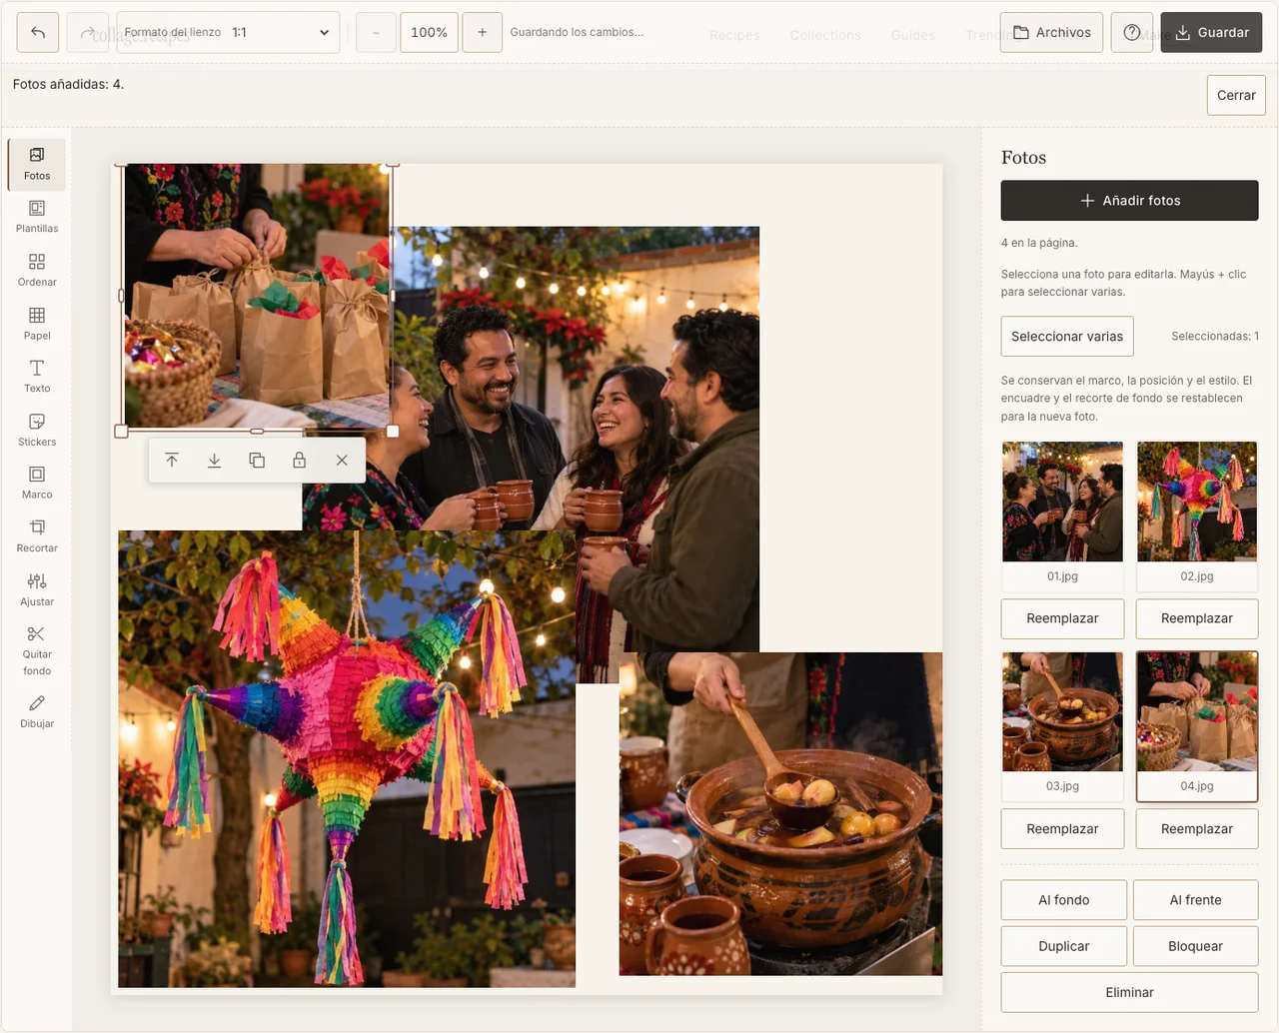Image resolution: width=1279 pixels, height=1033 pixels.
Task: Click the Al fondo button
Action: tap(1064, 900)
